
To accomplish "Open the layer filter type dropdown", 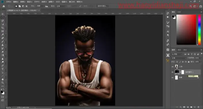I will click(177, 54).
